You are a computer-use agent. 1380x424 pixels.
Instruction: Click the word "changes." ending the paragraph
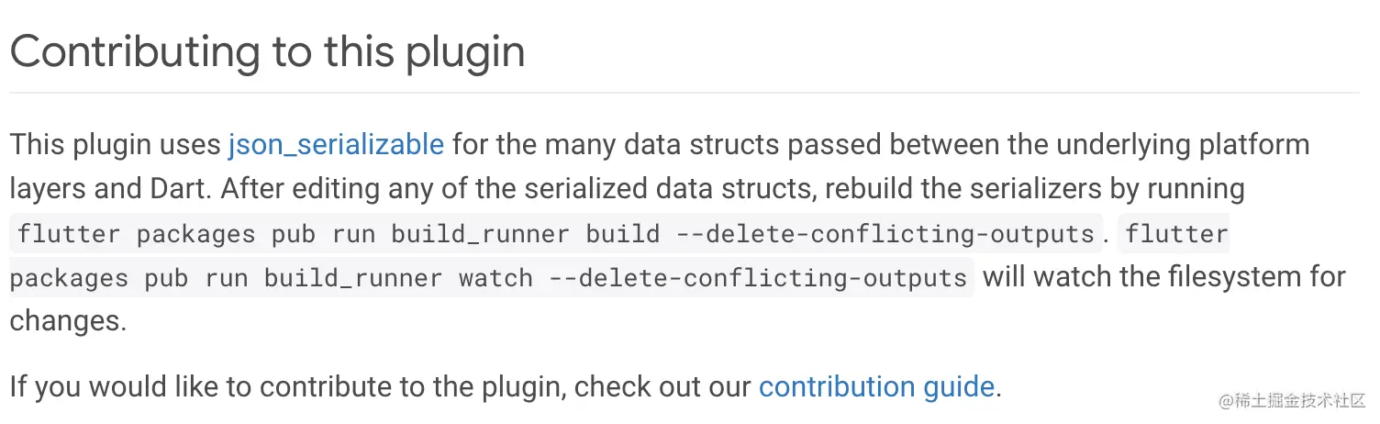tap(68, 321)
